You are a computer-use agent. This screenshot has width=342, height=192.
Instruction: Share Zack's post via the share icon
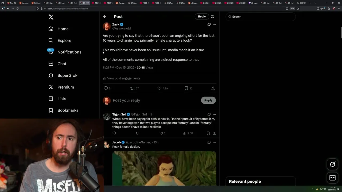213,88
